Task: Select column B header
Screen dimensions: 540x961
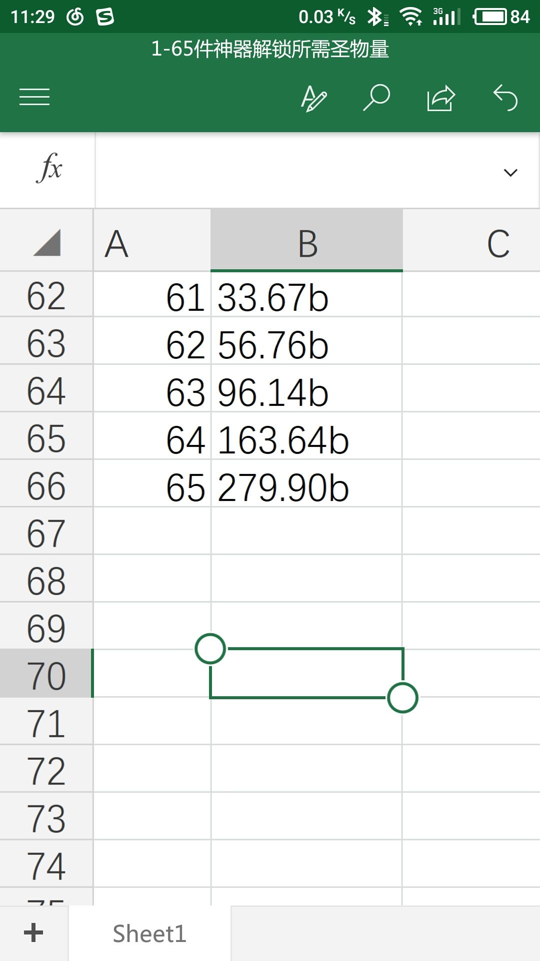Action: (306, 241)
